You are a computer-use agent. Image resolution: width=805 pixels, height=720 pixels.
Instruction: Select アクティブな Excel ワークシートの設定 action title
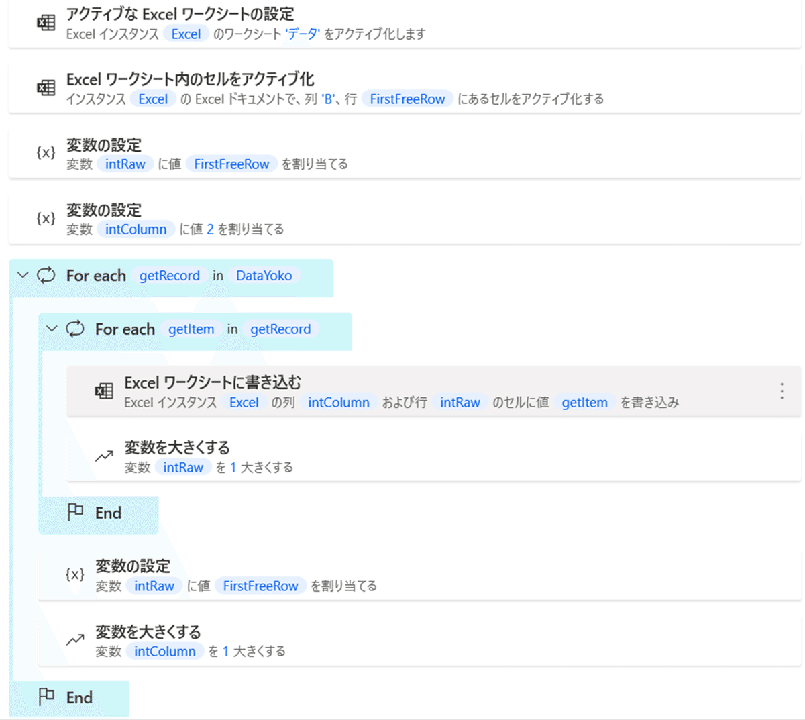(x=180, y=14)
